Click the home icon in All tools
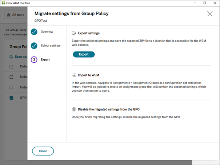The height and width of the screenshot is (165, 220). point(9,15)
